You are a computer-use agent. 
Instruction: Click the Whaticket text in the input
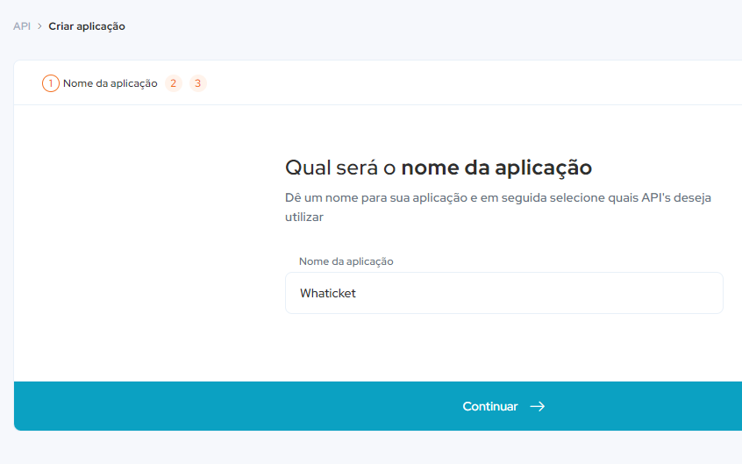tap(328, 293)
